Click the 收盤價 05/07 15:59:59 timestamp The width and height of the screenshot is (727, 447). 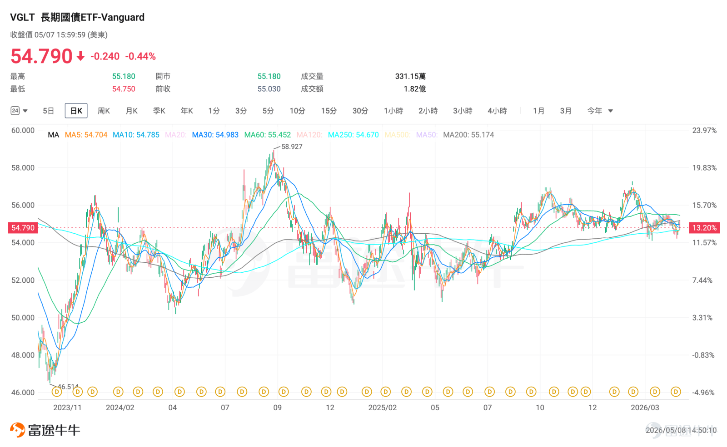point(59,35)
